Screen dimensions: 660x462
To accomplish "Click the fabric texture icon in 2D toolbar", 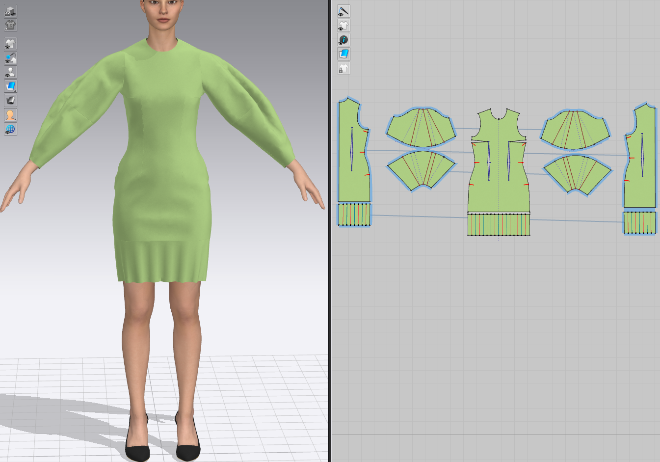I will click(343, 54).
